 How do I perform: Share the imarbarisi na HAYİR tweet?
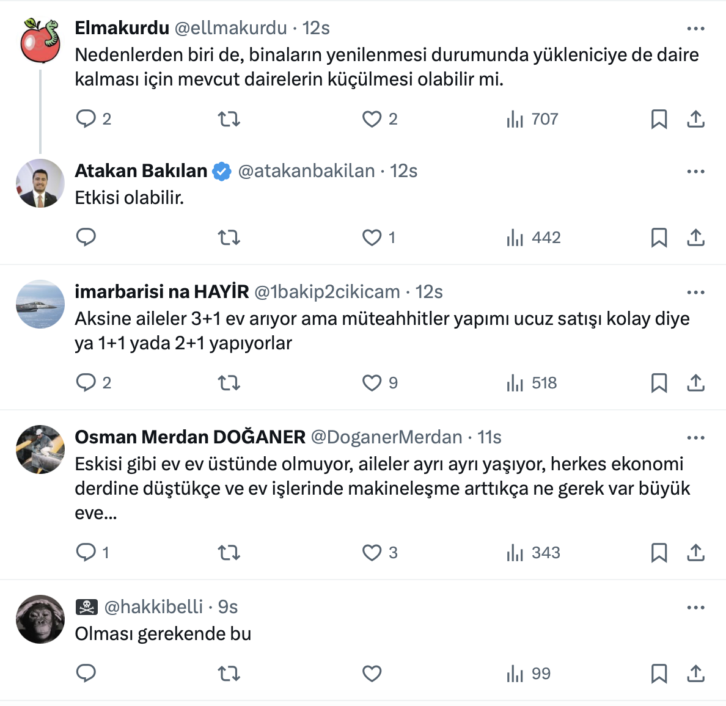tap(695, 383)
